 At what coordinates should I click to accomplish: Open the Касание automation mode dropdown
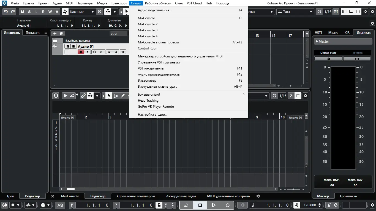pyautogui.click(x=82, y=12)
